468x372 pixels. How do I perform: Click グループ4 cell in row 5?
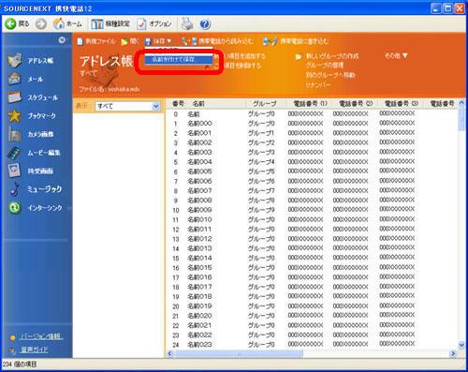(x=261, y=162)
